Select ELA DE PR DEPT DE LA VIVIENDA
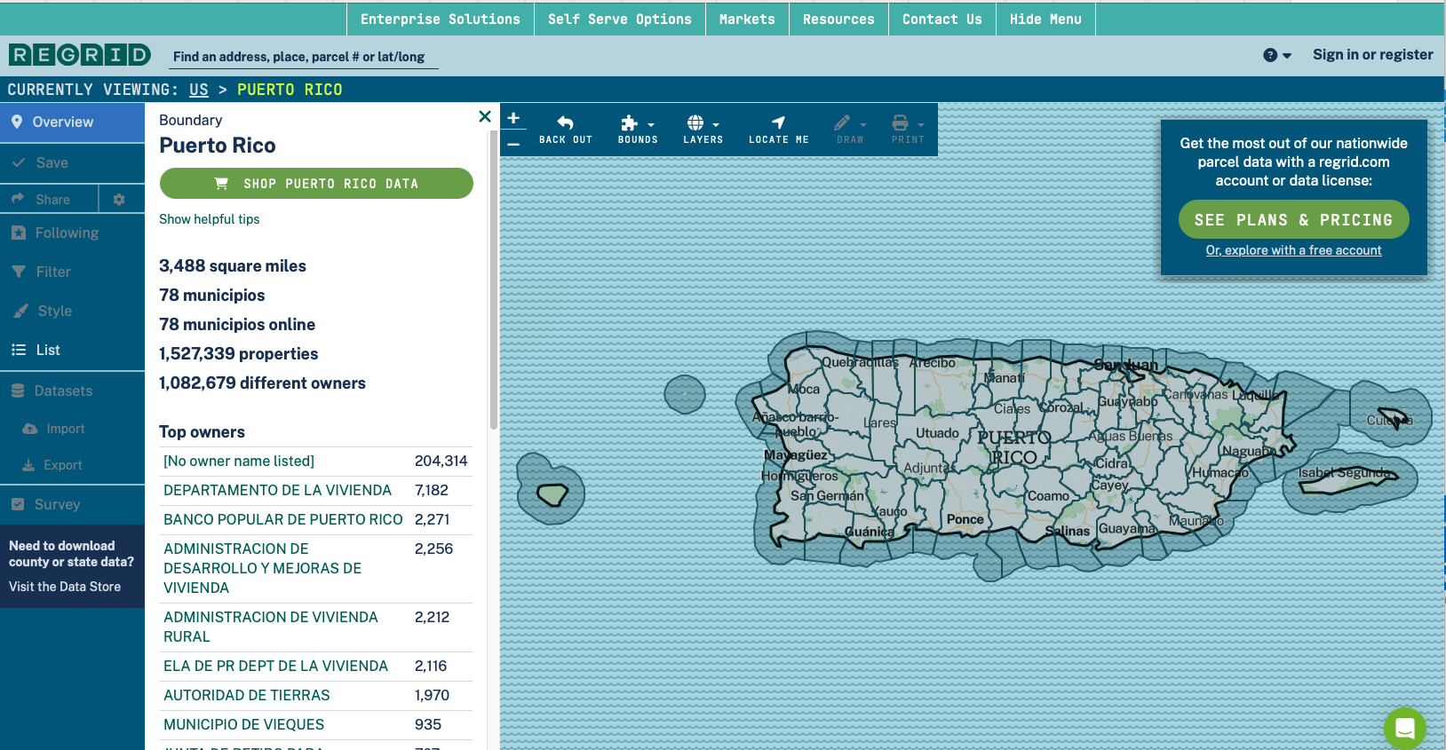Viewport: 1446px width, 750px height. click(275, 666)
